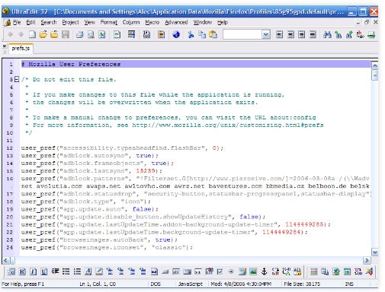Viewport: 385px width, 292px height.
Task: Open the Column menu
Action: point(131,22)
